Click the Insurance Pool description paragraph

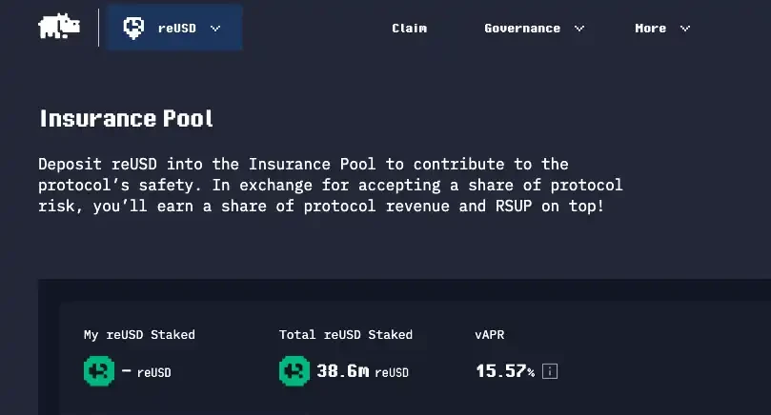coord(330,185)
